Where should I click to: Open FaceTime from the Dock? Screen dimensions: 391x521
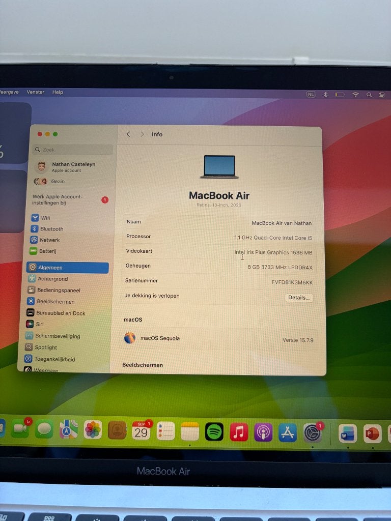20,428
